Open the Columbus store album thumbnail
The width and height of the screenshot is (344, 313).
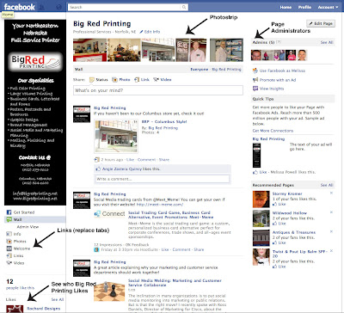click(x=116, y=136)
